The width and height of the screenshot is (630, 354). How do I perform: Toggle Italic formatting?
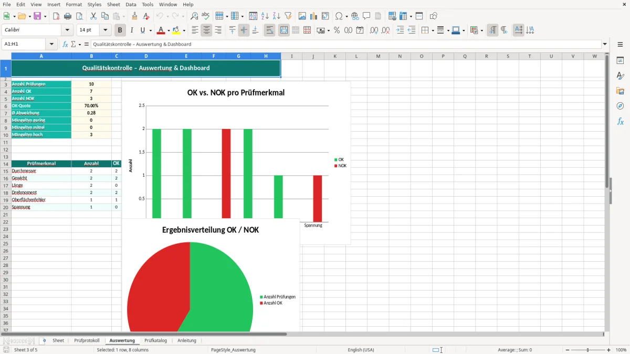point(132,30)
